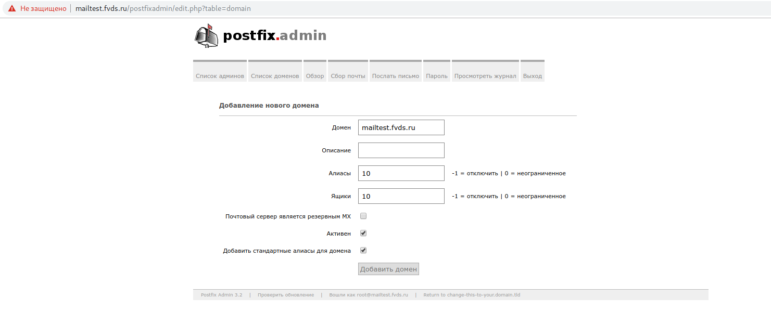
Task: Toggle Добавить стандартные алиасы для домена checkbox
Action: pyautogui.click(x=363, y=250)
